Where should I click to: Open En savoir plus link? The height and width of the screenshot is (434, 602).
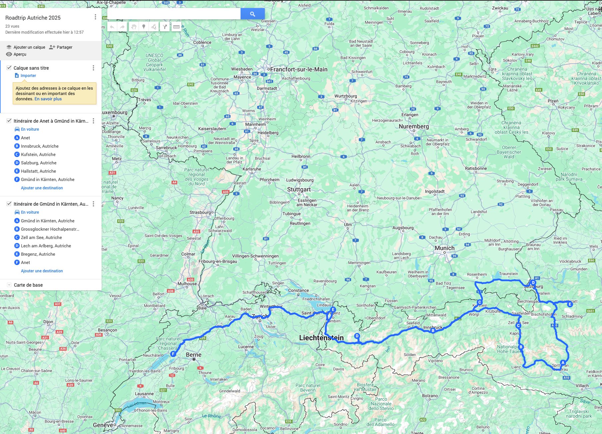click(x=48, y=99)
